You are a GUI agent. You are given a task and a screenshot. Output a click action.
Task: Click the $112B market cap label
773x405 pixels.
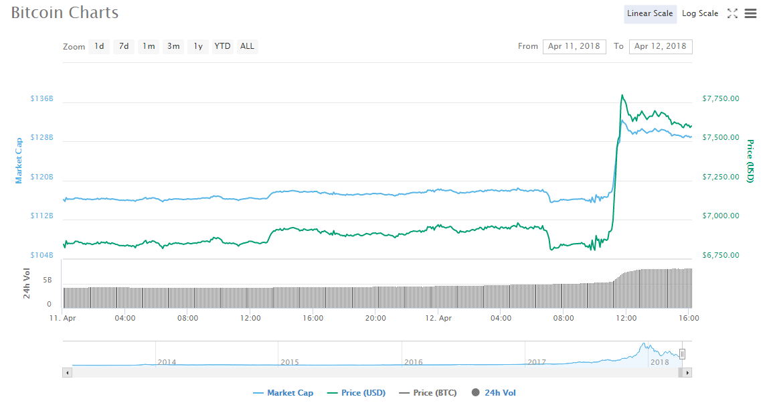click(x=42, y=216)
